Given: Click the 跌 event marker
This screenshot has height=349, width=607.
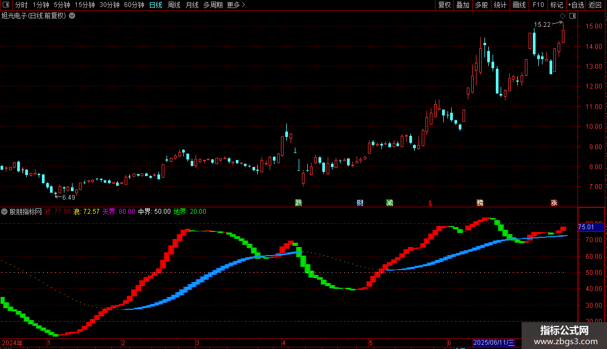Looking at the screenshot, I should (299, 203).
